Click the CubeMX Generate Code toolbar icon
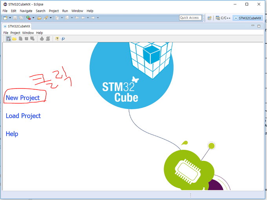Image resolution: width=267 pixels, height=200 pixels. pyautogui.click(x=42, y=39)
